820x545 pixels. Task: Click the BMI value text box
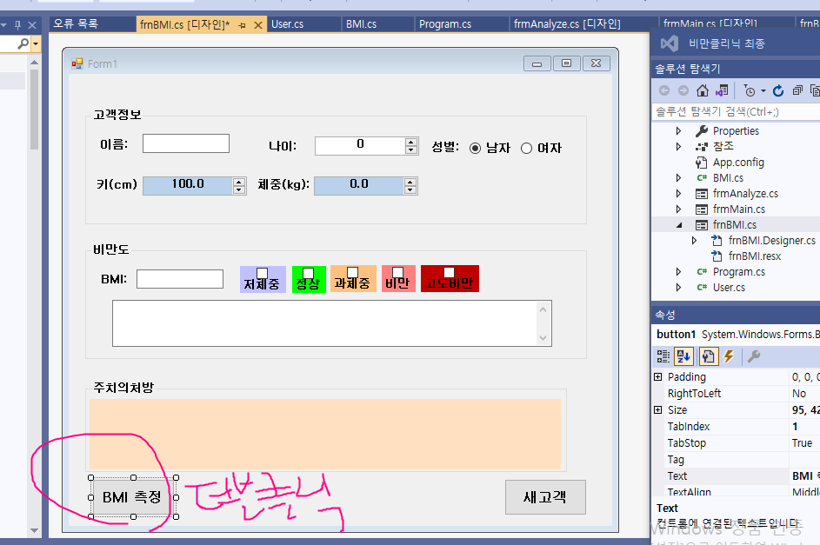point(180,279)
